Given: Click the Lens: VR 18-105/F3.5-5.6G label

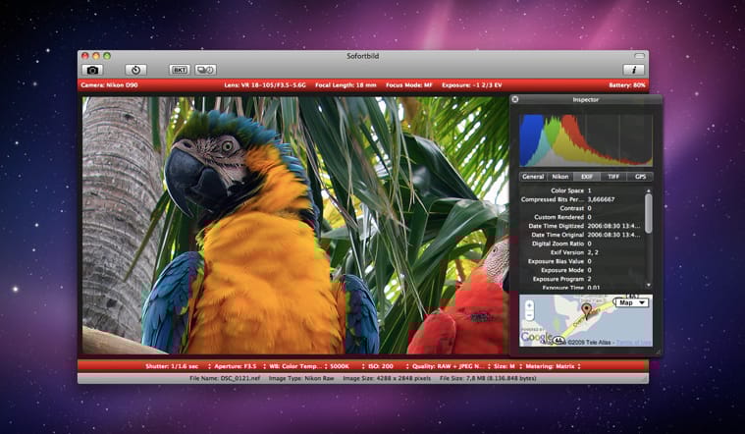Looking at the screenshot, I should [265, 85].
